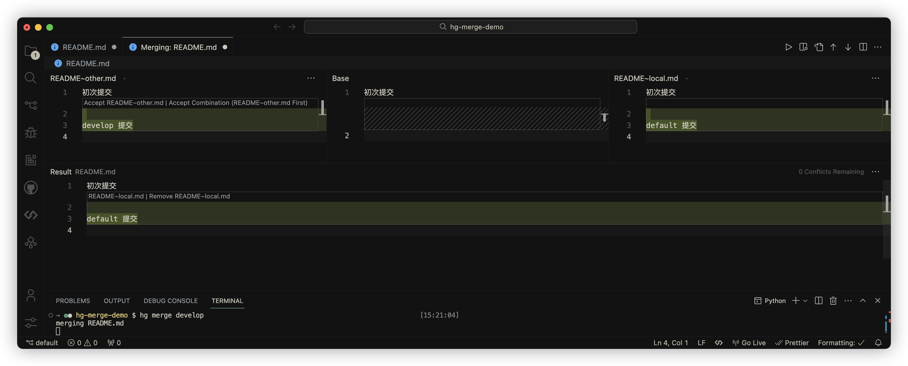This screenshot has width=908, height=366.
Task: Open the Search sidebar icon
Action: click(31, 78)
